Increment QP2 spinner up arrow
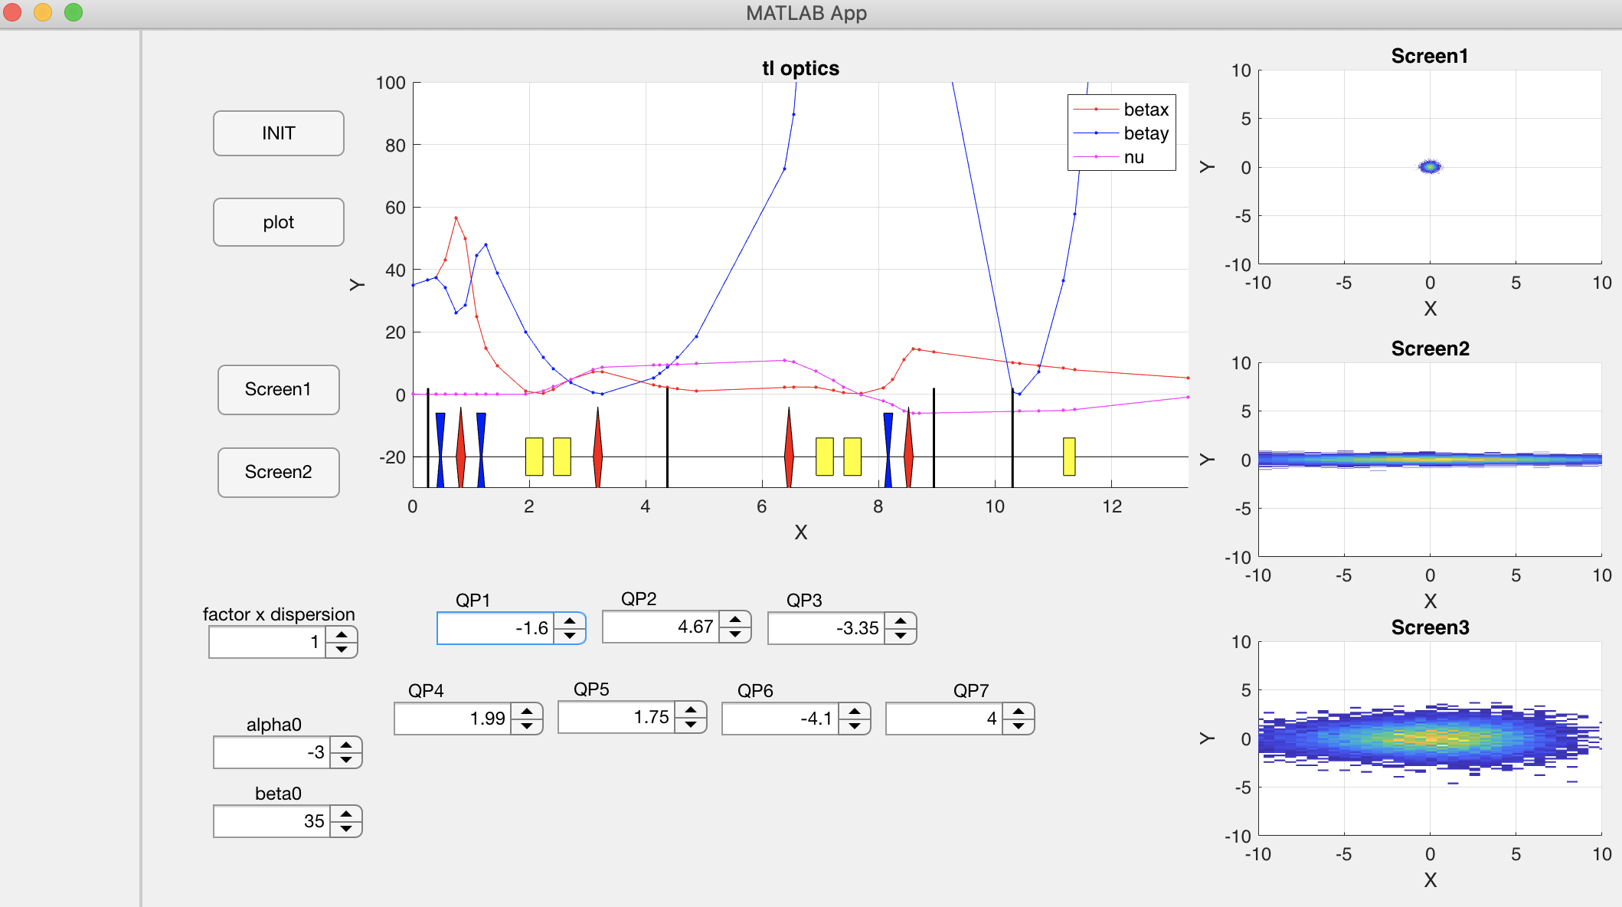This screenshot has height=907, width=1622. click(735, 619)
